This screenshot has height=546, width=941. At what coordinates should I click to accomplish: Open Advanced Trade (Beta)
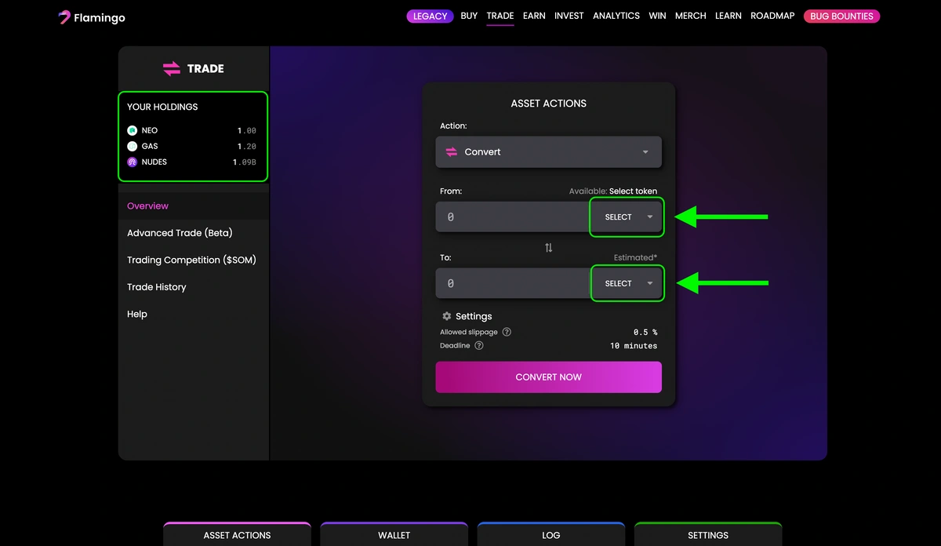pos(180,233)
